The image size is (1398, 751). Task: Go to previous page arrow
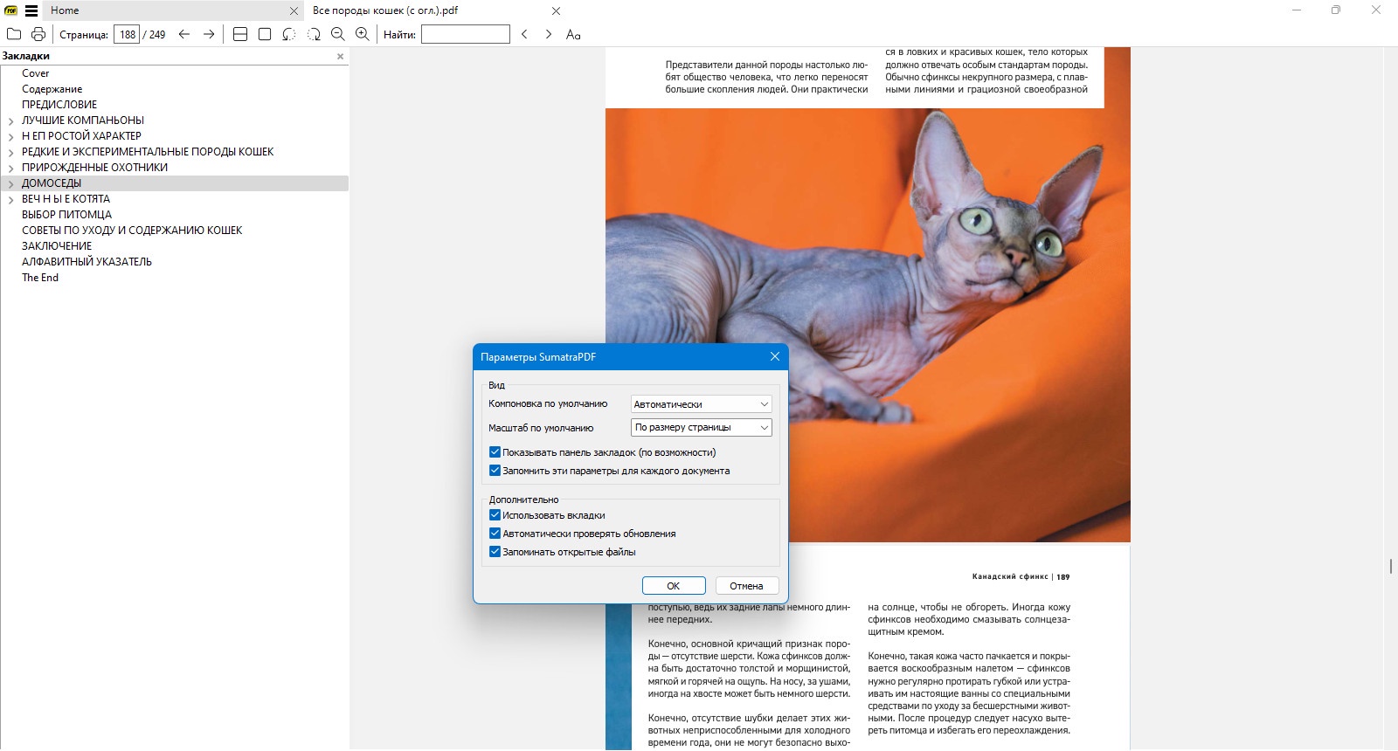pyautogui.click(x=184, y=34)
